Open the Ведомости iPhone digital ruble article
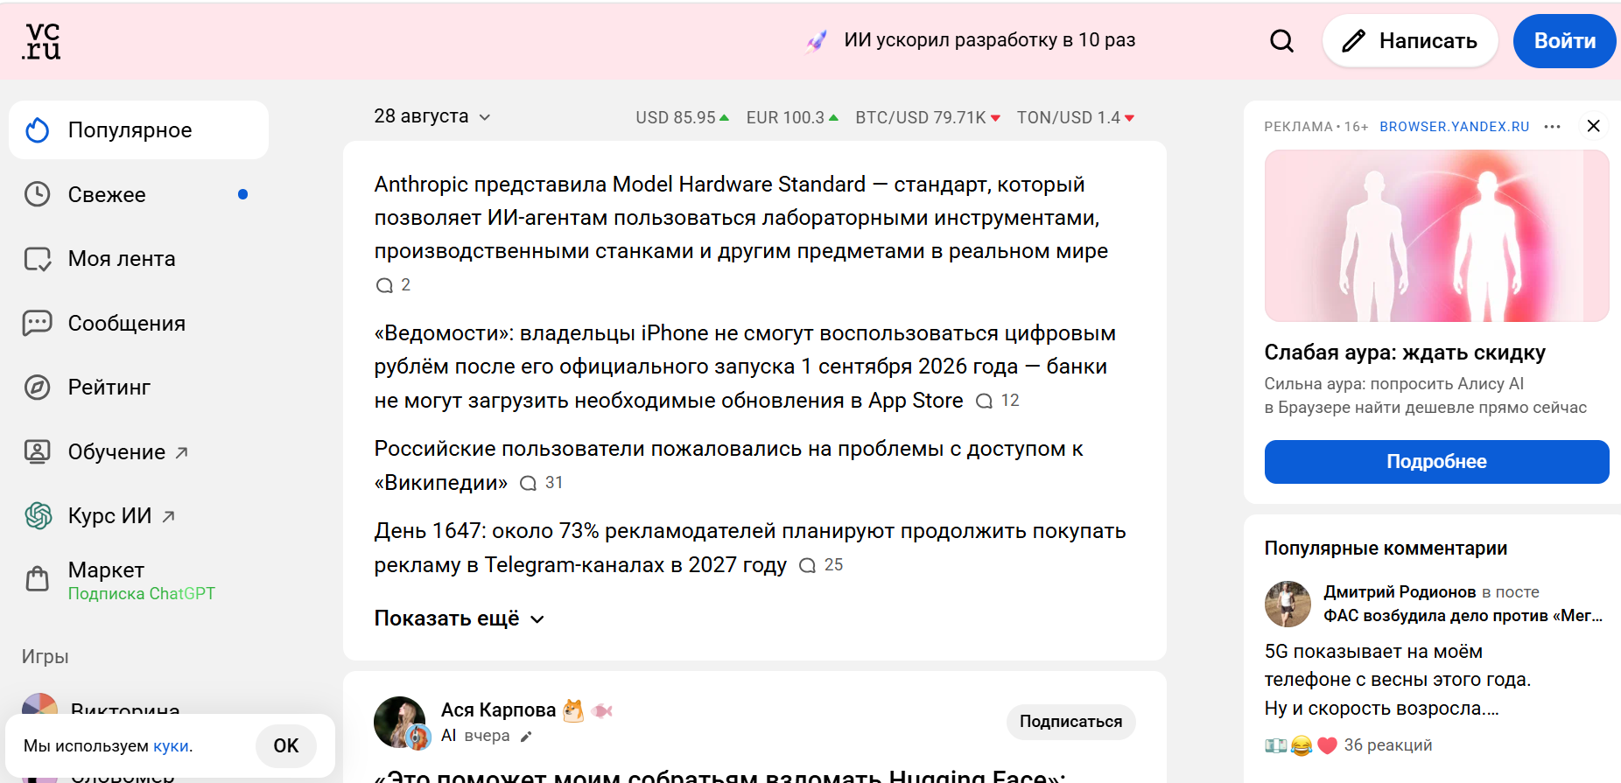 pos(745,367)
